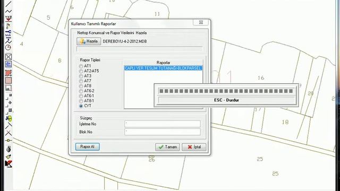Click the DEREBOYU-4-2-2012.MDB file name
Viewport: 340px width, 191px height.
(x=125, y=41)
